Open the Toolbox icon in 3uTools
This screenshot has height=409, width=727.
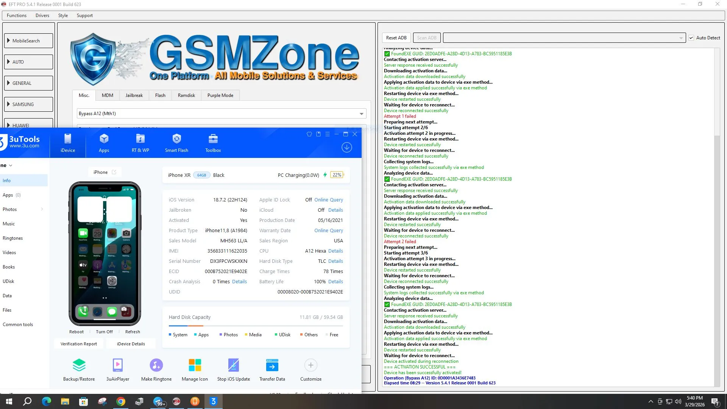[213, 143]
